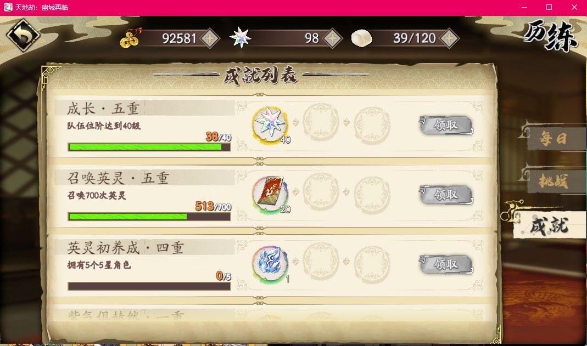Image resolution: width=587 pixels, height=346 pixels.
Task: Click the 38/40 team level progress bar
Action: point(149,147)
